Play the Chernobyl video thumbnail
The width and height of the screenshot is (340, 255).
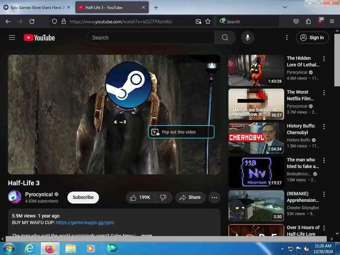coord(256,138)
